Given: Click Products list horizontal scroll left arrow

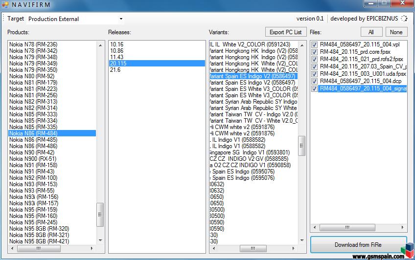Looking at the screenshot, I should 12,248.
